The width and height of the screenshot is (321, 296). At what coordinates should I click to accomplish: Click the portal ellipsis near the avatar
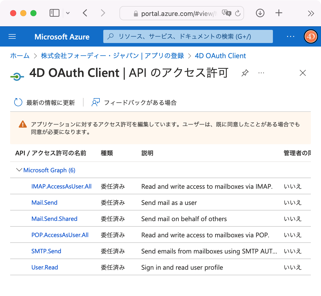290,36
